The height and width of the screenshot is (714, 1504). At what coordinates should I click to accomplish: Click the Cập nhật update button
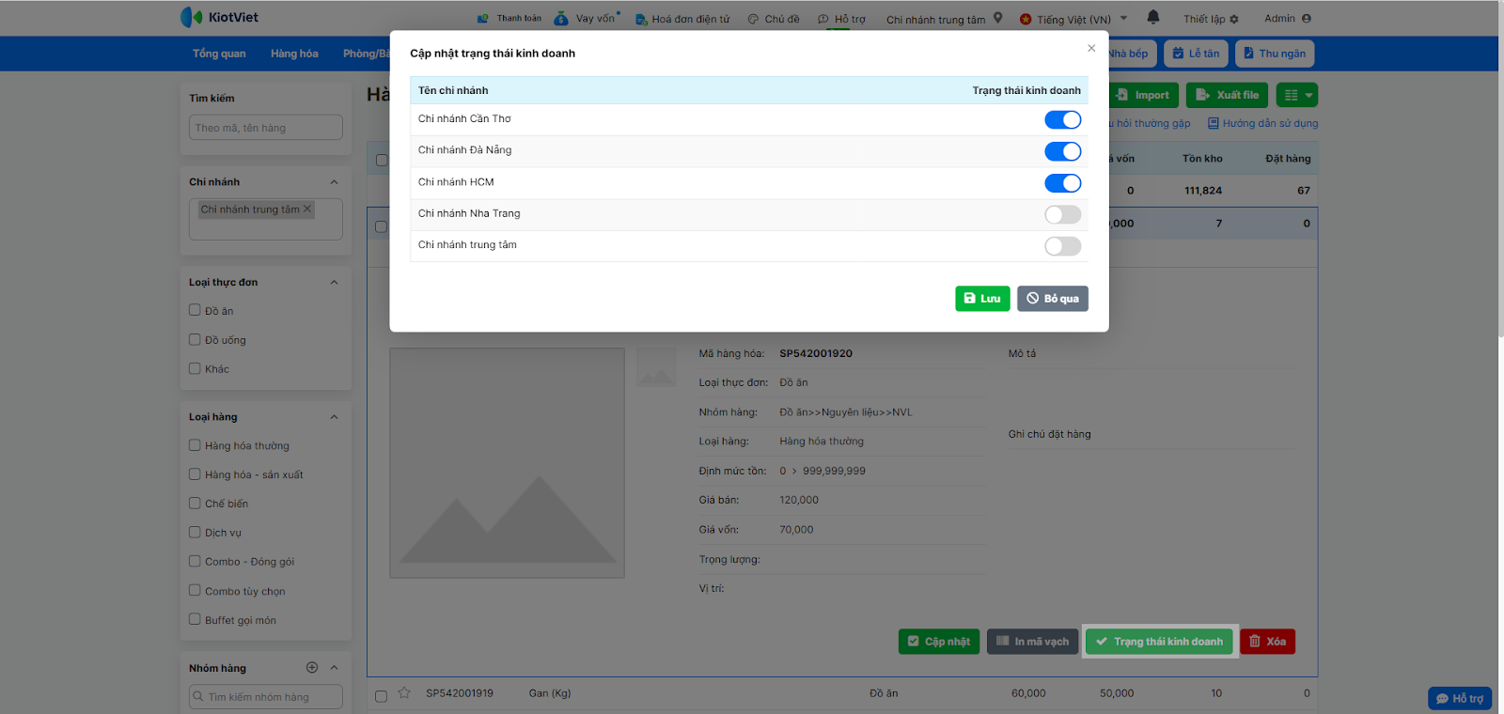(939, 642)
